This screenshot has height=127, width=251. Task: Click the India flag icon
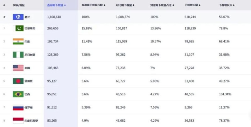[18, 41]
